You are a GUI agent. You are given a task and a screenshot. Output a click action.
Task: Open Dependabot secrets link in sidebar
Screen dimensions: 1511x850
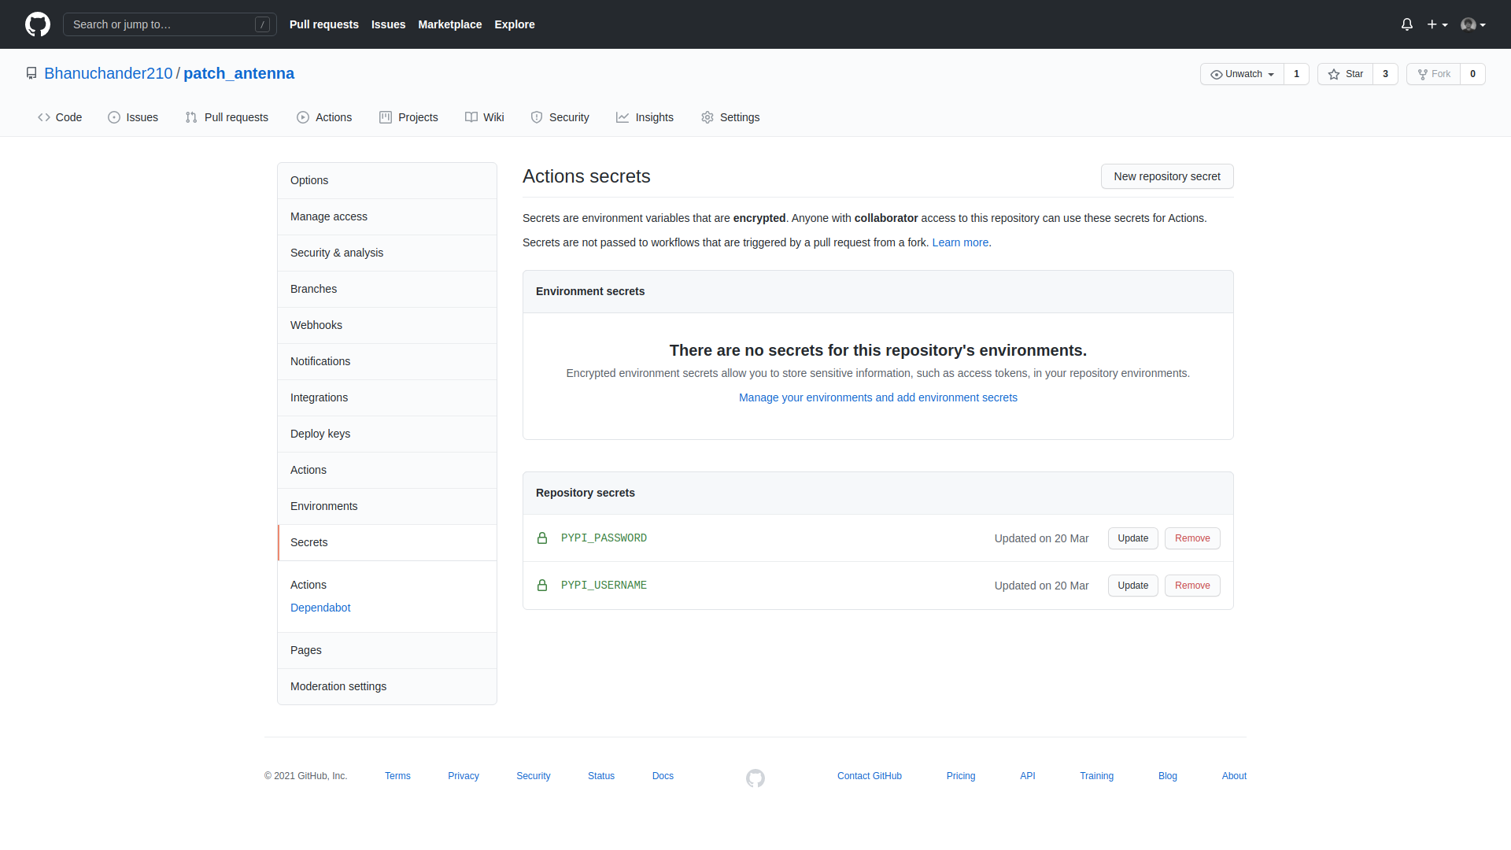pyautogui.click(x=320, y=608)
